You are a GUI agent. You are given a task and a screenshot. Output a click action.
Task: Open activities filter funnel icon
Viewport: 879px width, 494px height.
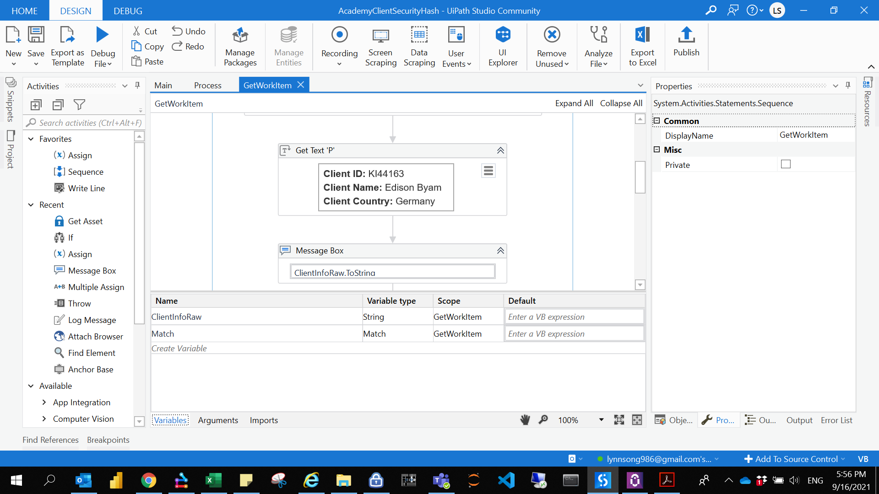[x=79, y=105]
